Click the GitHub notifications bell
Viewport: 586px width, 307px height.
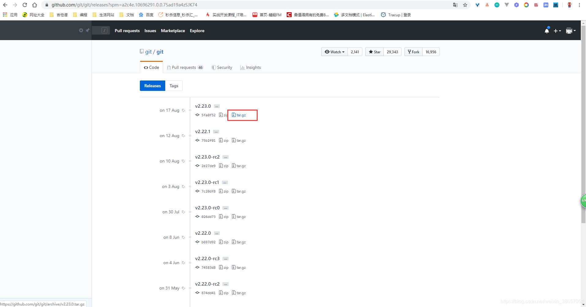(547, 31)
